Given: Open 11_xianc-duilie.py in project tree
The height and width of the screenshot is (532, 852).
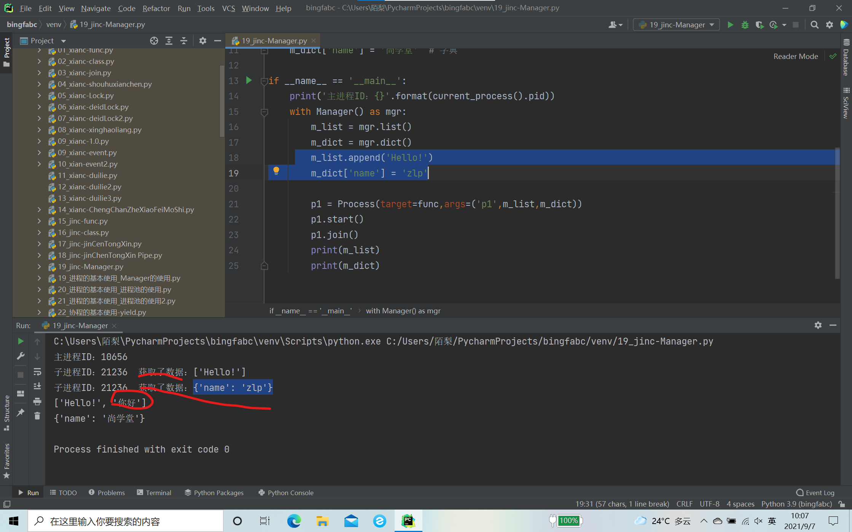Looking at the screenshot, I should click(x=88, y=175).
